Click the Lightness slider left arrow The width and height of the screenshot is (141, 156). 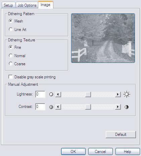(58, 94)
